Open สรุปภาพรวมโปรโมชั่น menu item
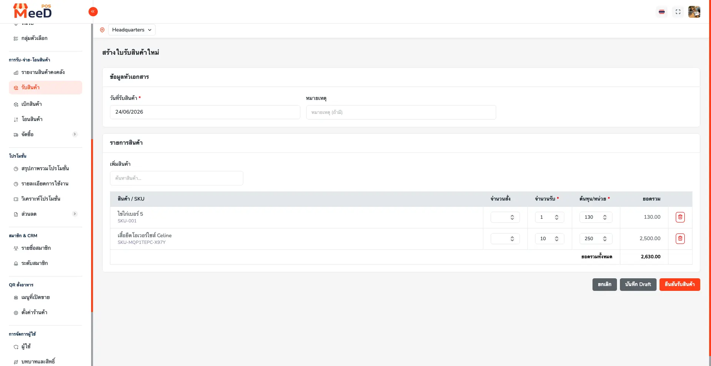Screen dimensions: 711x366 pyautogui.click(x=46, y=169)
